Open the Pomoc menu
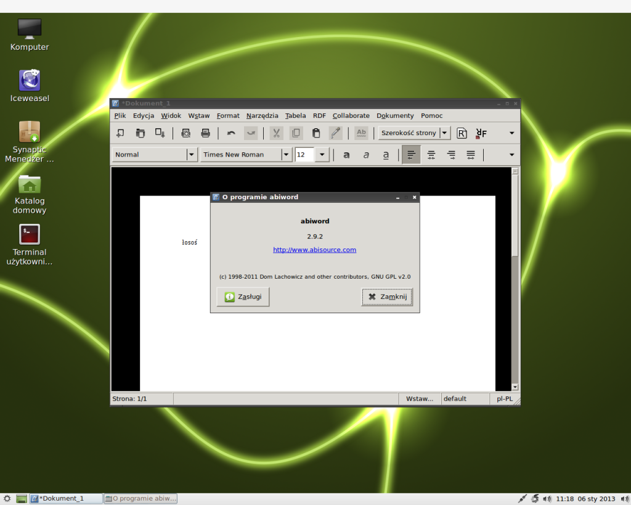The width and height of the screenshot is (631, 505). (x=431, y=115)
